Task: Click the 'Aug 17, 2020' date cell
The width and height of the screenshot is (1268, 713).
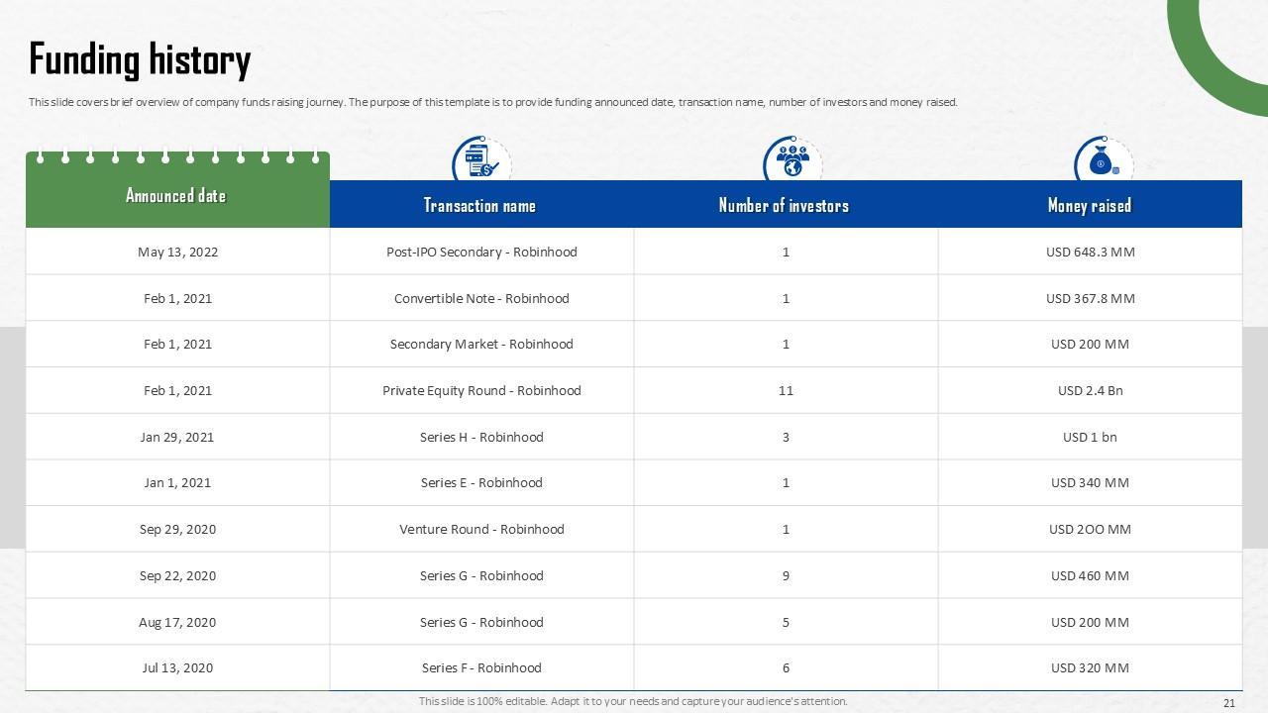Action: 177,622
